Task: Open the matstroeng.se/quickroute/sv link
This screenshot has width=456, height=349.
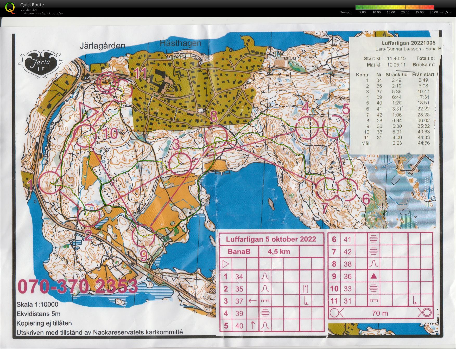Action: (x=42, y=13)
